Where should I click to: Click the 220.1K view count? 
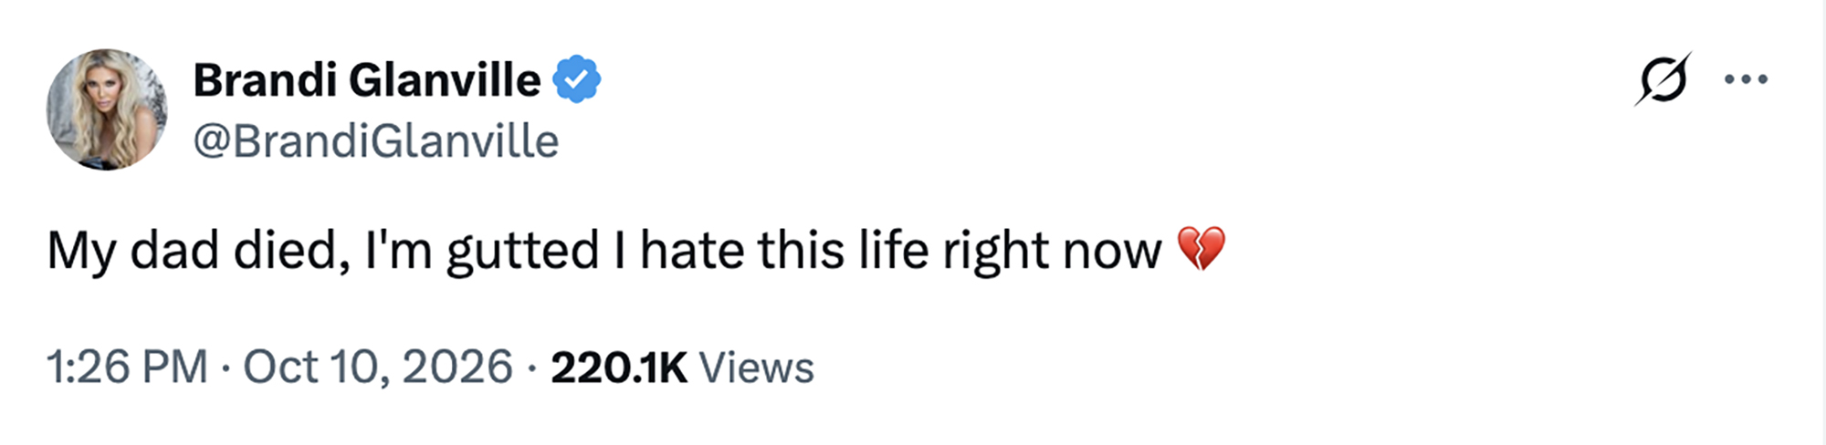click(619, 367)
